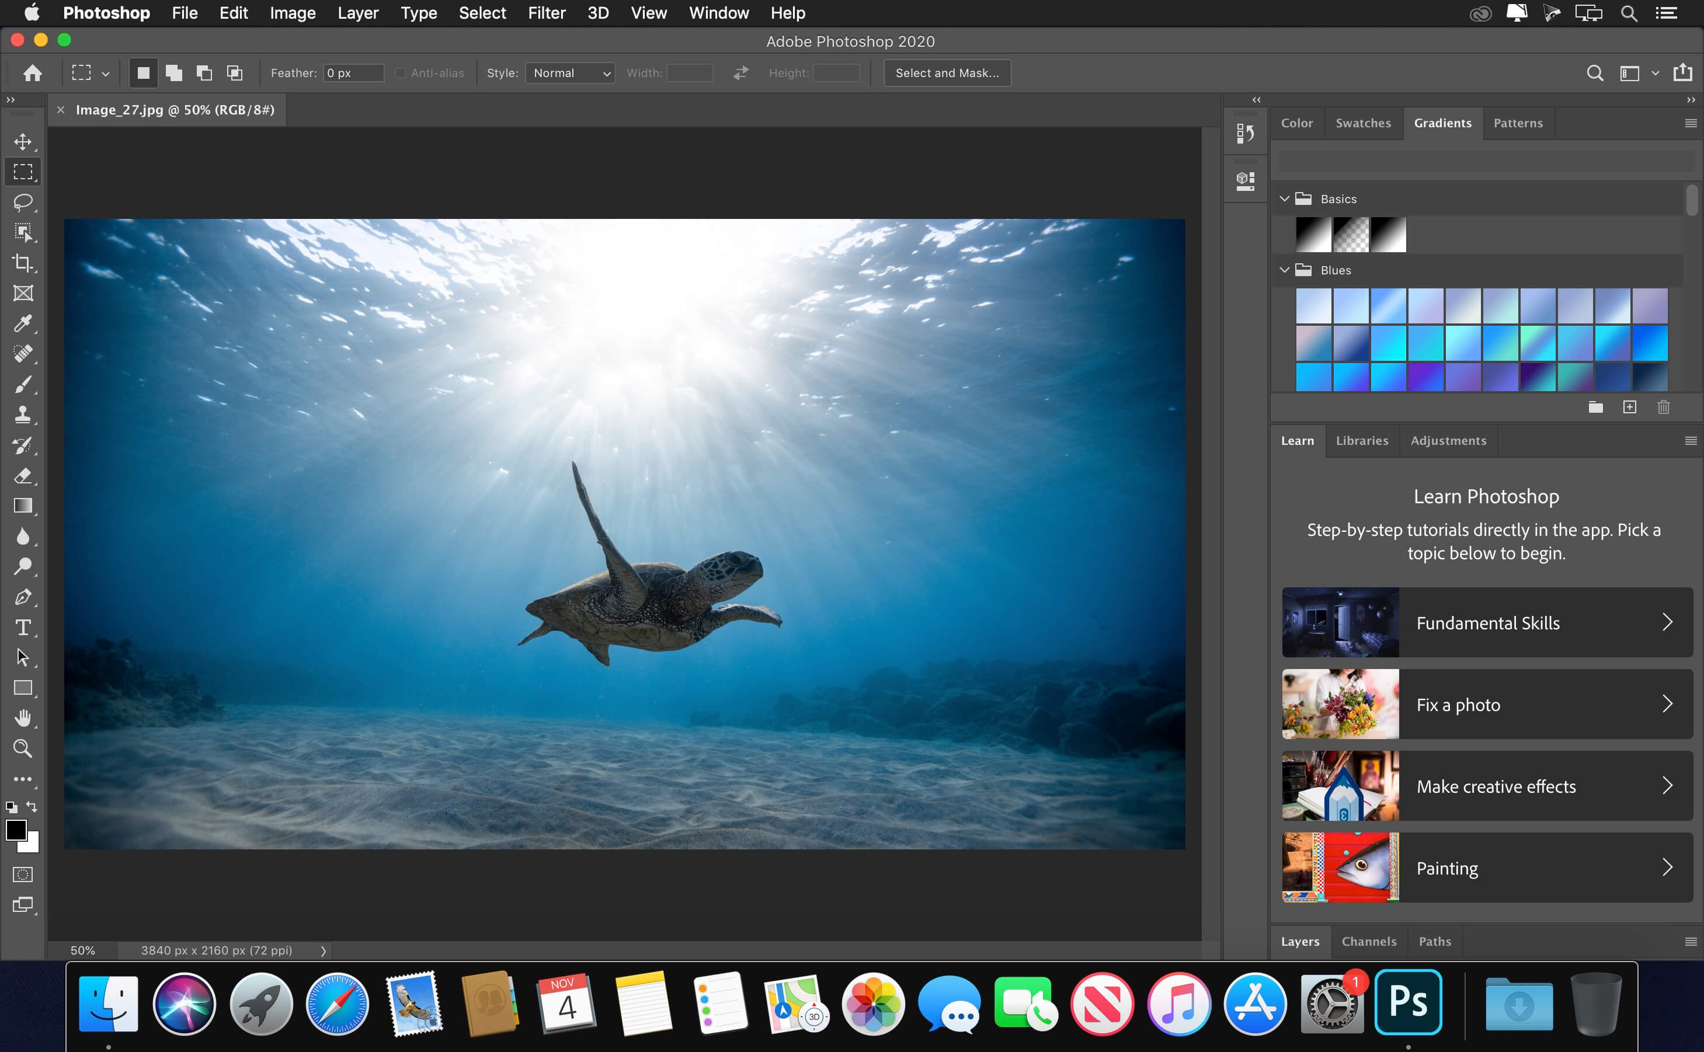Select the Eyedropper tool
This screenshot has width=1704, height=1052.
[x=23, y=322]
